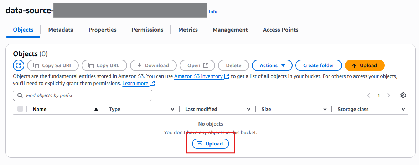Go to next page arrow
Viewport: 419px width, 165px height.
point(389,95)
